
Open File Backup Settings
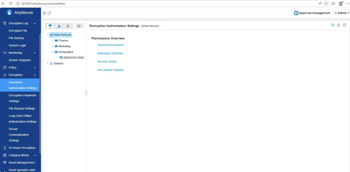tap(22, 108)
